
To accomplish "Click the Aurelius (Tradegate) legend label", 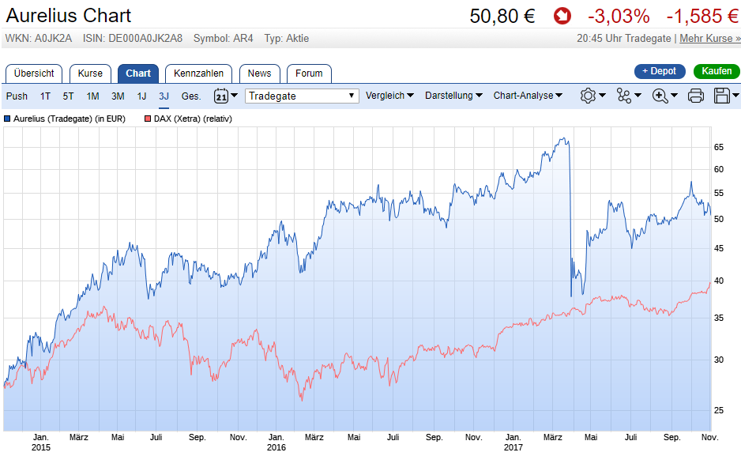I will [x=69, y=119].
